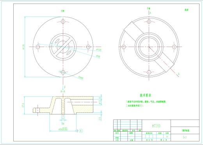The height and width of the screenshot is (145, 203).
Task: Click the ø48 dimension label
Action: (98, 56)
